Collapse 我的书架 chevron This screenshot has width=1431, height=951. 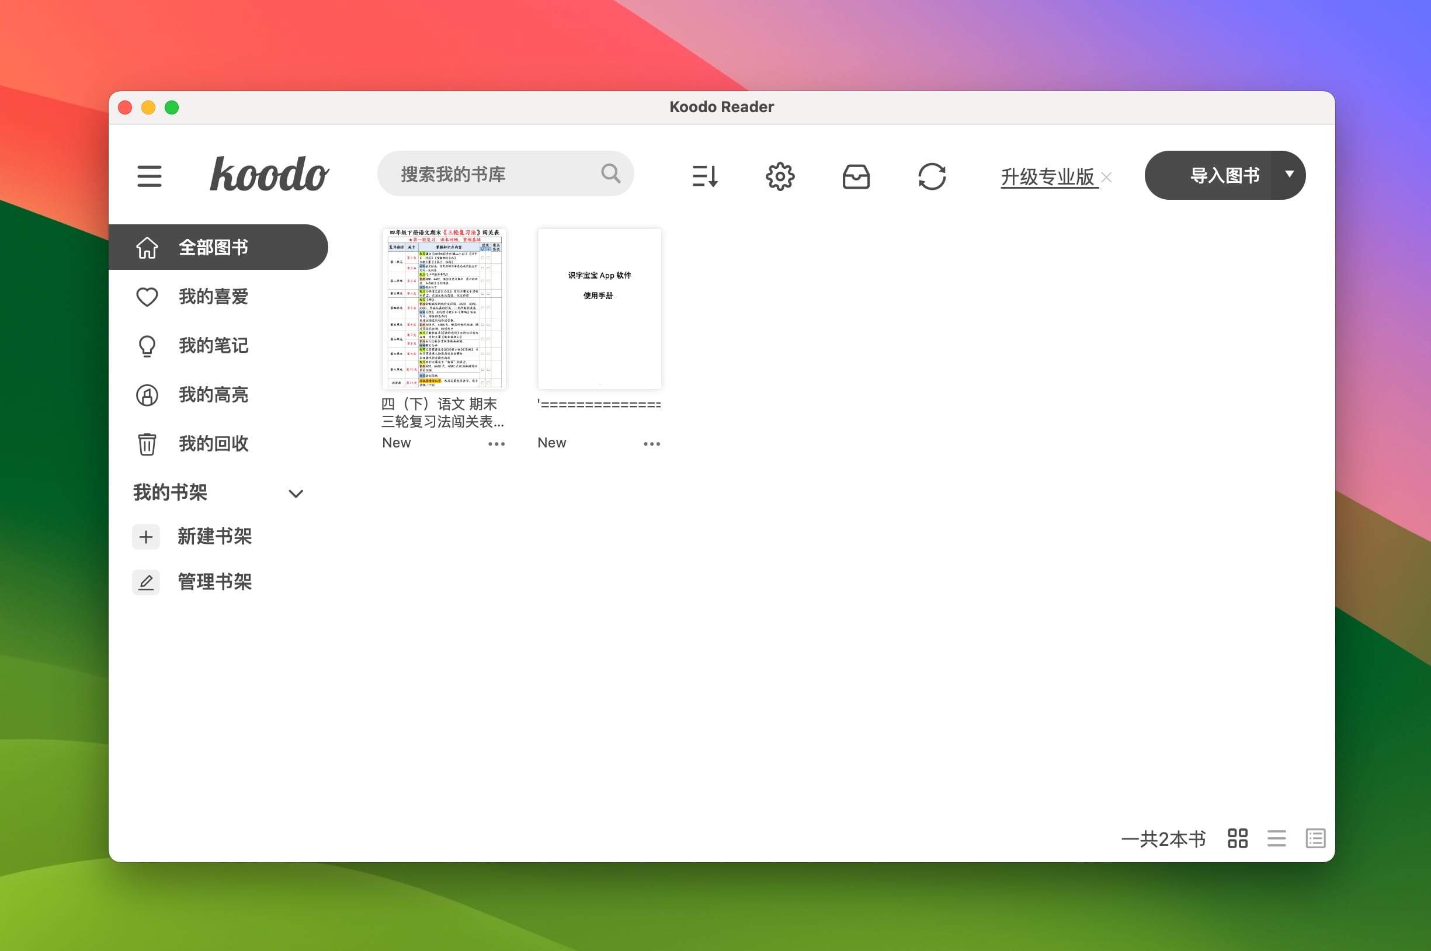296,493
